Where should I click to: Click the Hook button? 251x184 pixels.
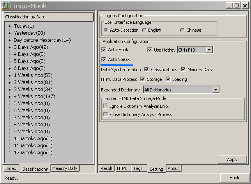click(234, 178)
